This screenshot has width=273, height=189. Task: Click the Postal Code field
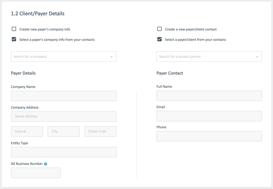(x=100, y=131)
